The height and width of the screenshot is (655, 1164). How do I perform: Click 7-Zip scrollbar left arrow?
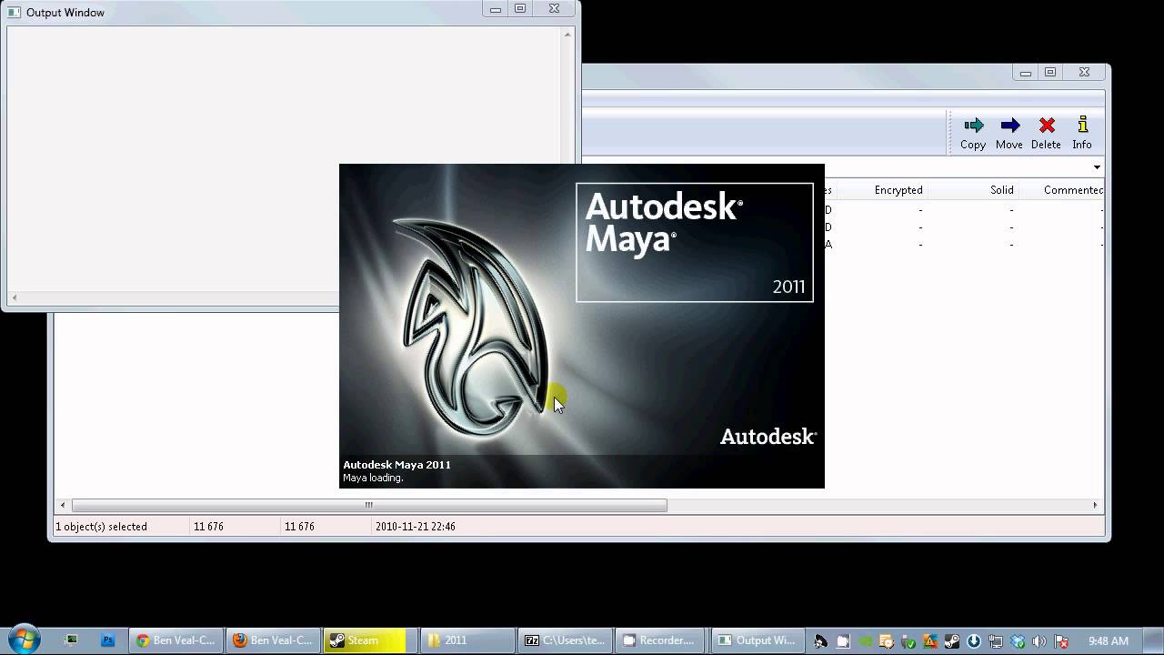63,505
